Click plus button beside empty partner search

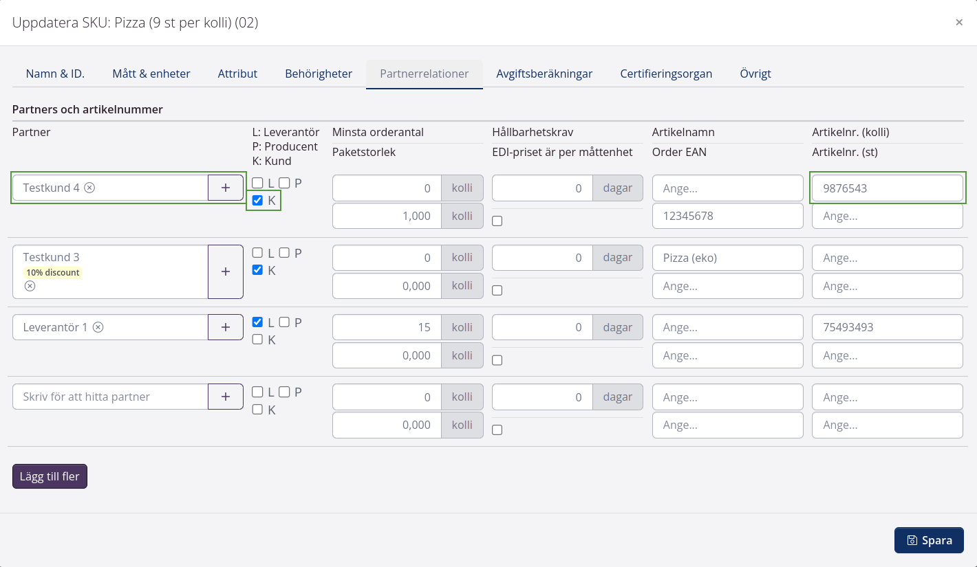[x=226, y=397]
